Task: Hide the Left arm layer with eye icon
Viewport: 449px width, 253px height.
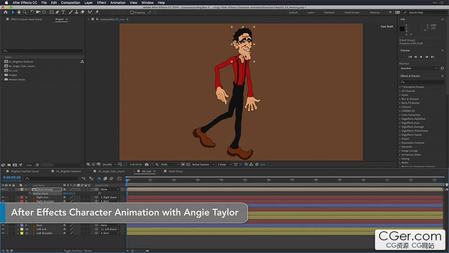Action: coord(3,229)
